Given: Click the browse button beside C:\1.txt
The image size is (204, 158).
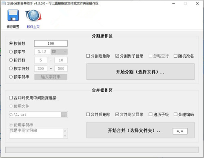Looking at the screenshot, I should (64, 115).
